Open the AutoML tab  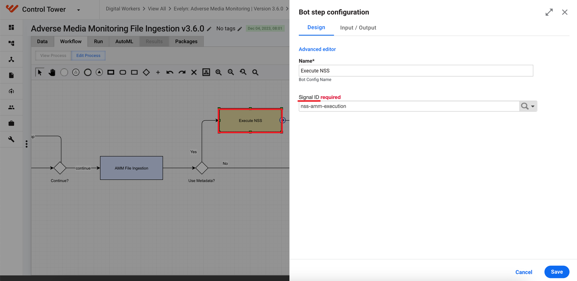tap(124, 41)
